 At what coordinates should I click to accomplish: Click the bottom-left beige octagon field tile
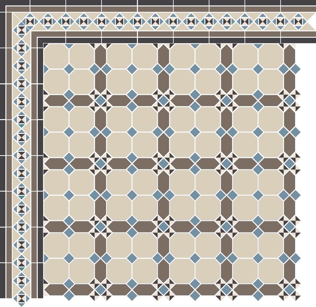tap(56, 270)
